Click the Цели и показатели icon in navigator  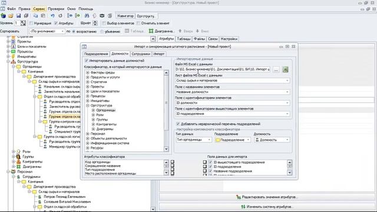pyautogui.click(x=13, y=47)
